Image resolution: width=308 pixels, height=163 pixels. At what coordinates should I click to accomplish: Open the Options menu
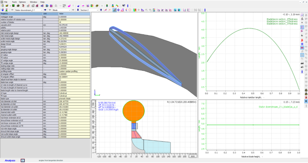(x=22, y=2)
